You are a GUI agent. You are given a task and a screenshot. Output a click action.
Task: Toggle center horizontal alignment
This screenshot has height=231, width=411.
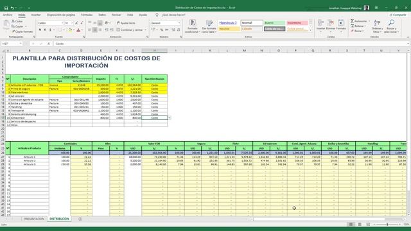[x=95, y=30]
